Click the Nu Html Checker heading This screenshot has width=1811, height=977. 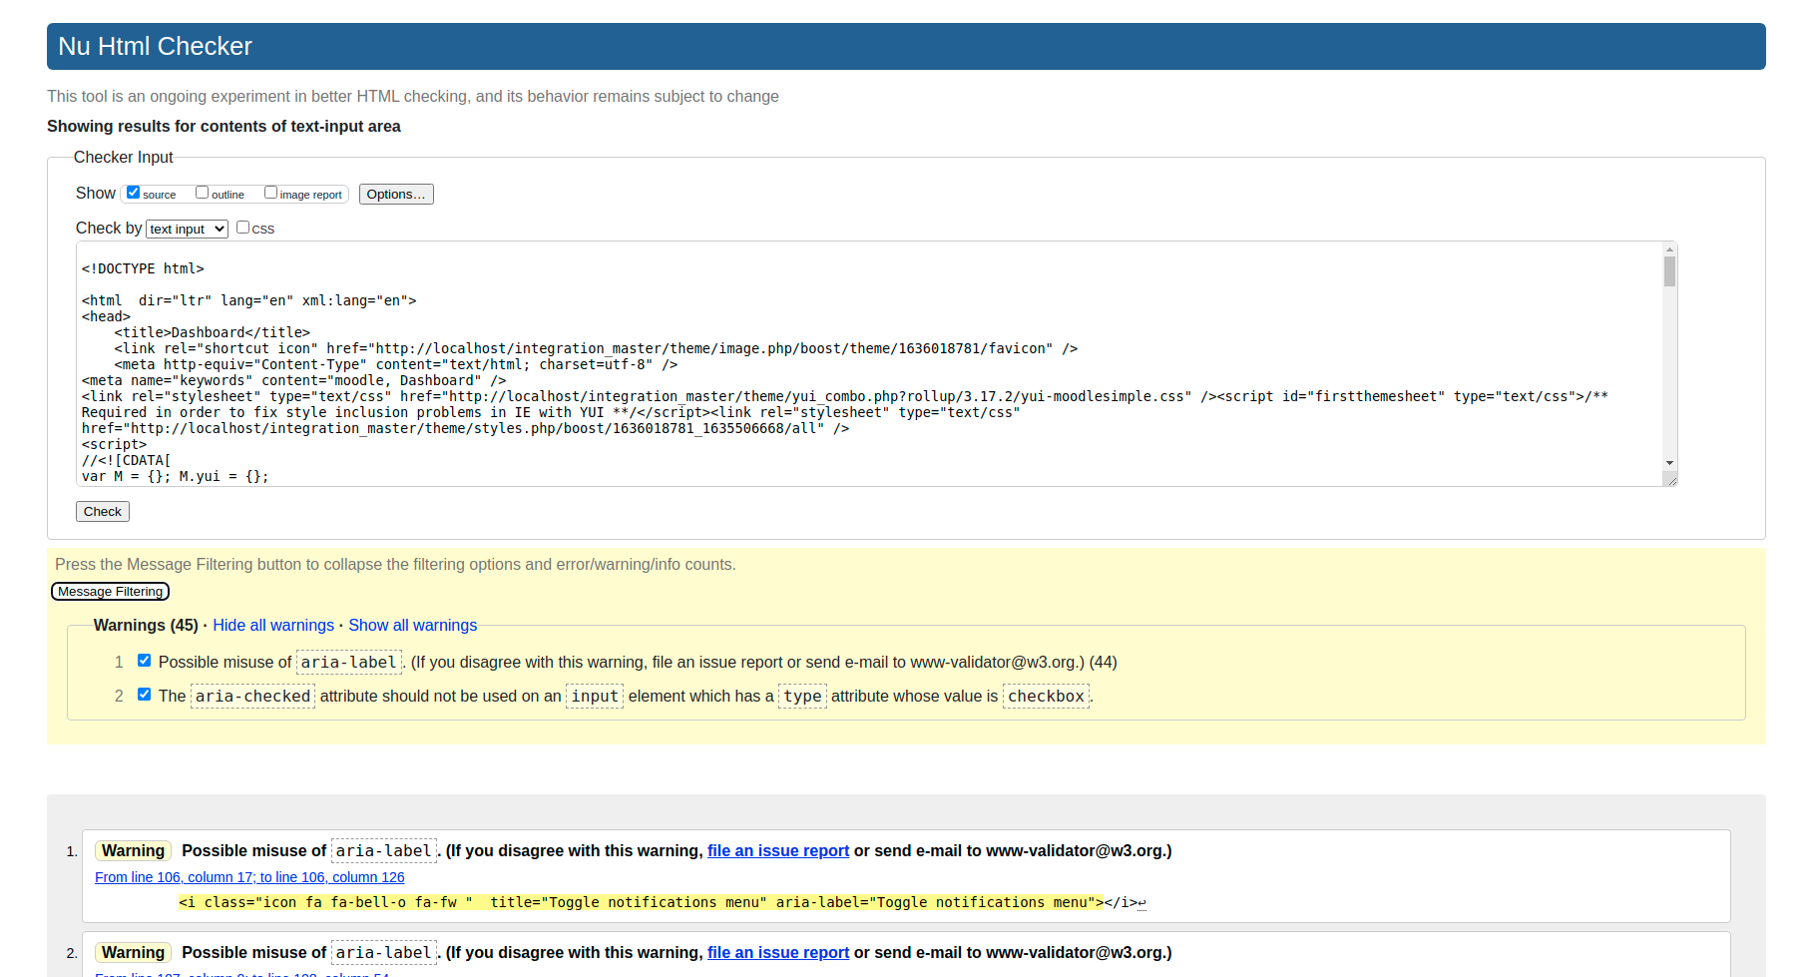point(155,46)
